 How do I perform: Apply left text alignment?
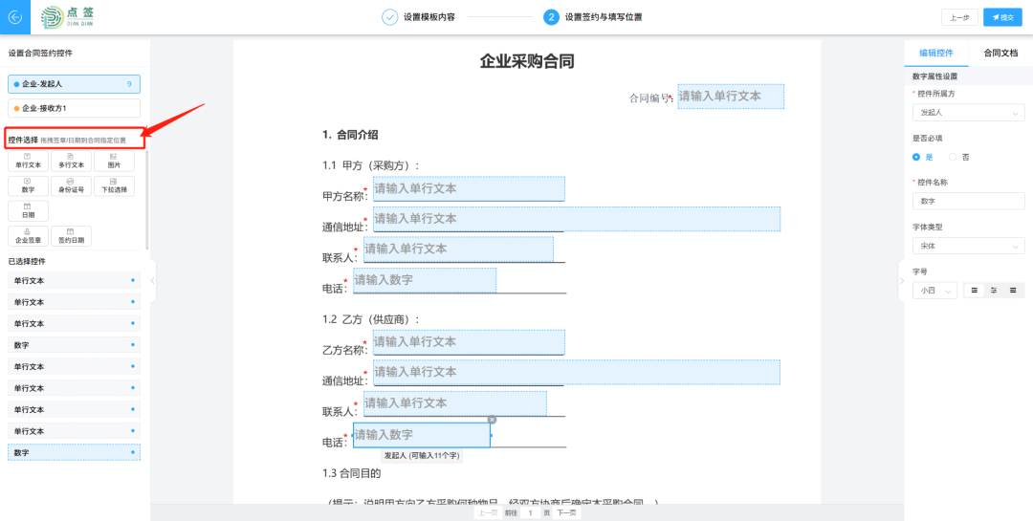[974, 290]
